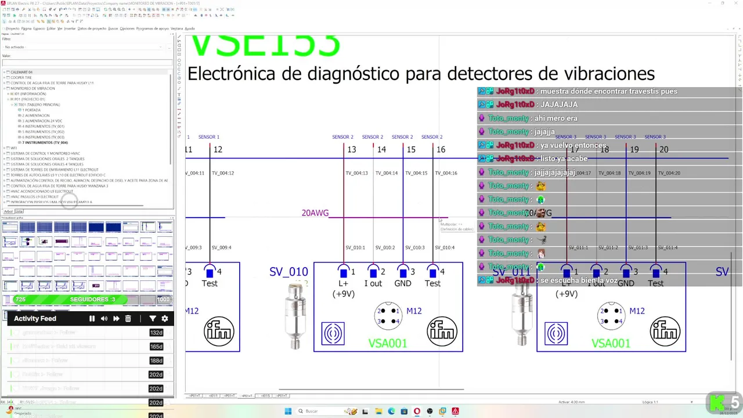
Task: Open the =I01/1 page tab
Action: (213, 396)
